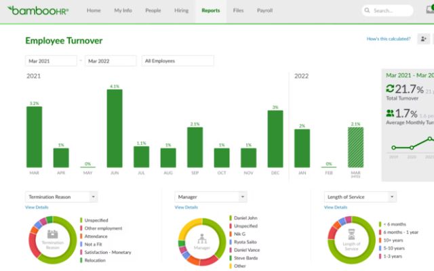
Task: Open the All Employees filter dropdown
Action: click(178, 61)
